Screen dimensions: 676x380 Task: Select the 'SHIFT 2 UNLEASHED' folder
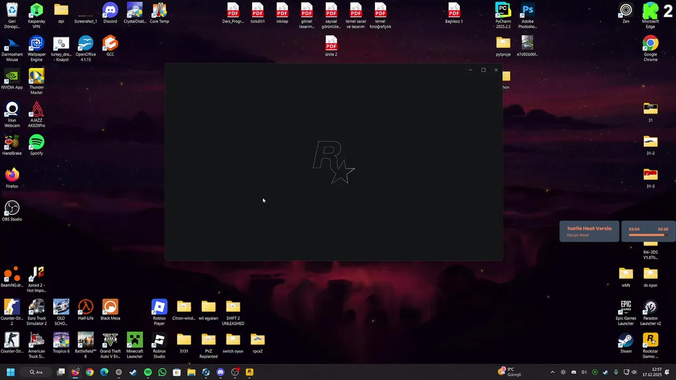(x=233, y=312)
